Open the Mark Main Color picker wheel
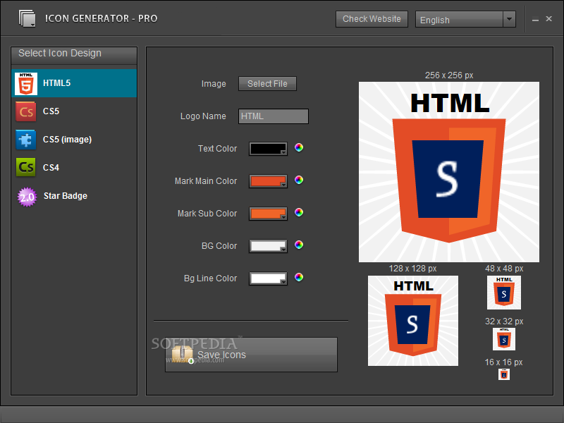This screenshot has width=564, height=423. point(298,180)
